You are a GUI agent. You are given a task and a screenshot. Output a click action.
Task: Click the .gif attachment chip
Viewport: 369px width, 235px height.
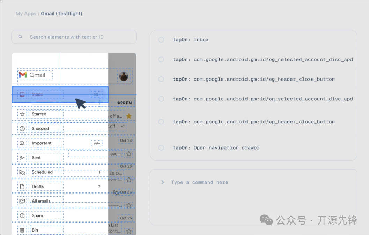click(112, 126)
